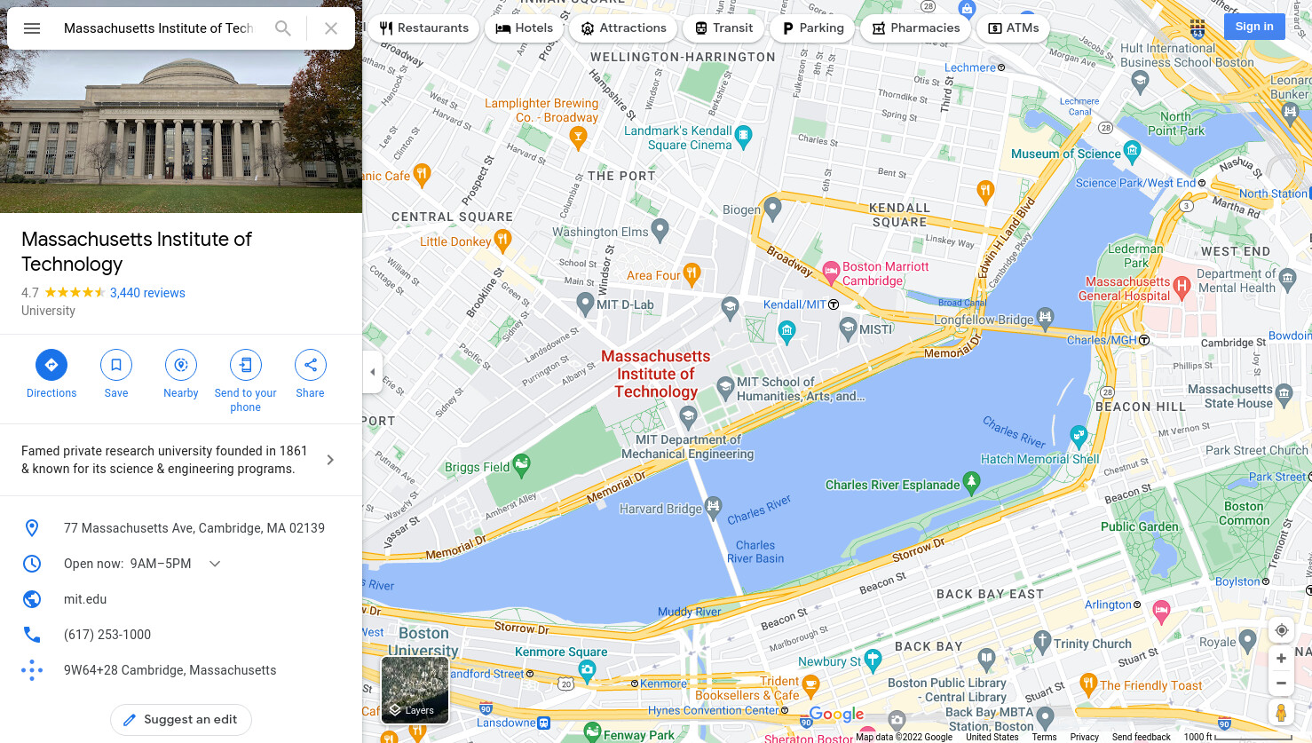Sign in to Google account
The width and height of the screenshot is (1312, 743).
[x=1254, y=27]
